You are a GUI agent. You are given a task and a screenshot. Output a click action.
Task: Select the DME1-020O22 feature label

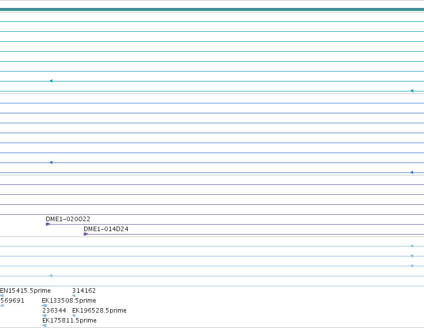[68, 219]
